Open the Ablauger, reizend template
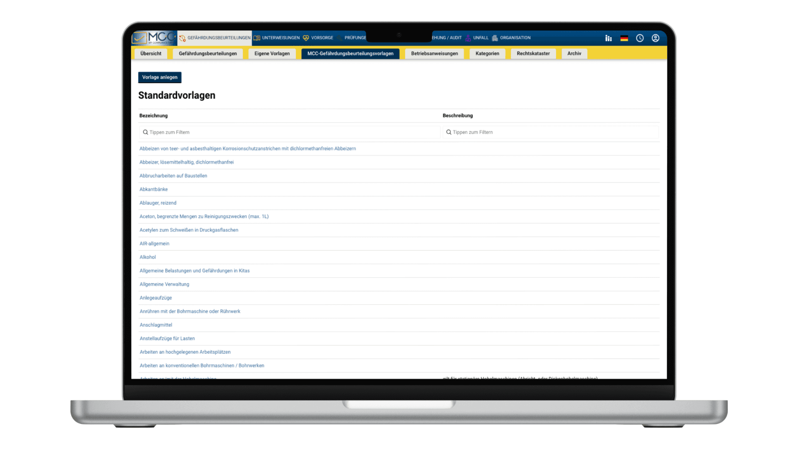 158,203
